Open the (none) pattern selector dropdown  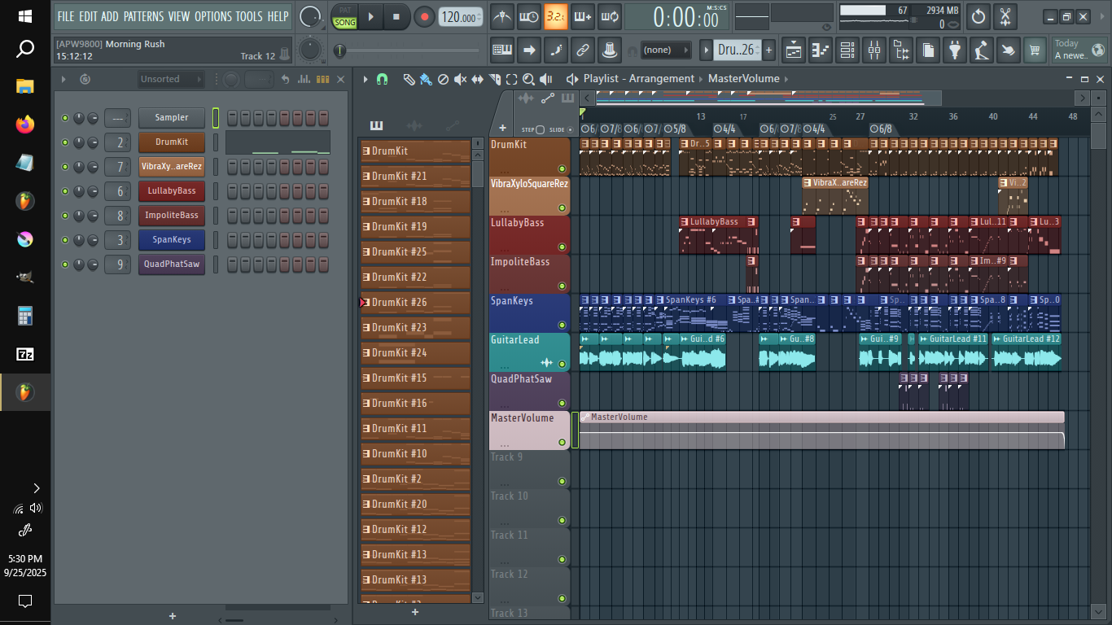(x=665, y=50)
